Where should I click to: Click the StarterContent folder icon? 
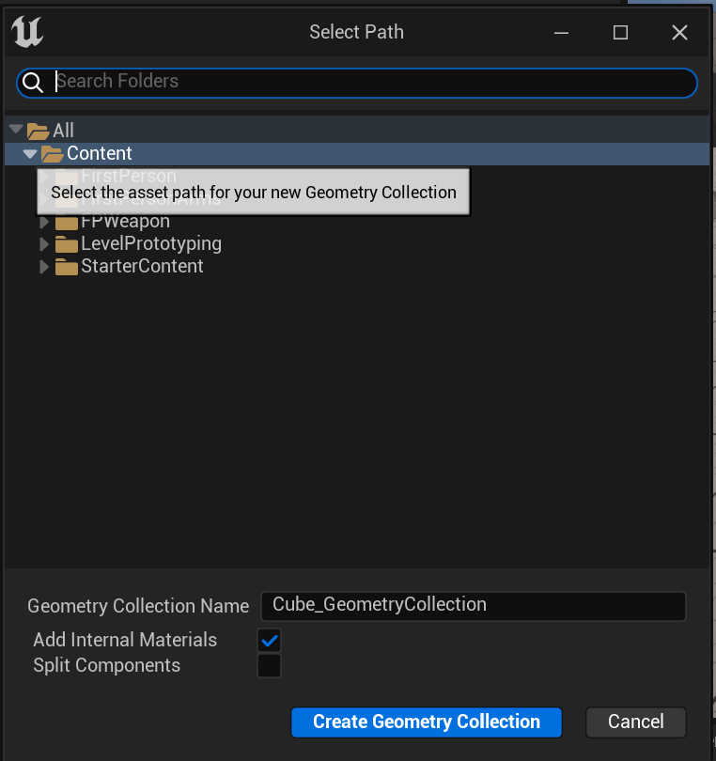pyautogui.click(x=67, y=267)
